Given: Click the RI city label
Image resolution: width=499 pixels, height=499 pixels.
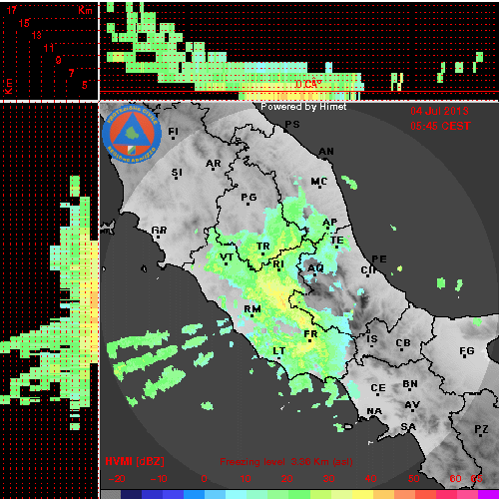Looking at the screenshot, I should tap(278, 264).
